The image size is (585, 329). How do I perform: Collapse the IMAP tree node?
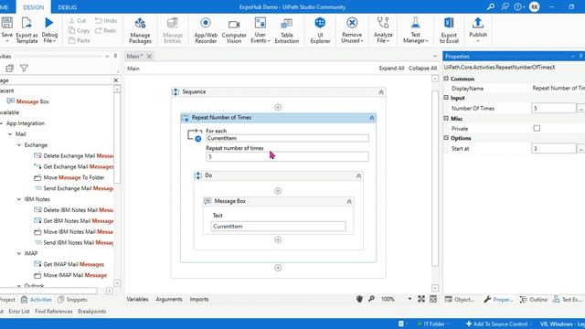(x=19, y=253)
